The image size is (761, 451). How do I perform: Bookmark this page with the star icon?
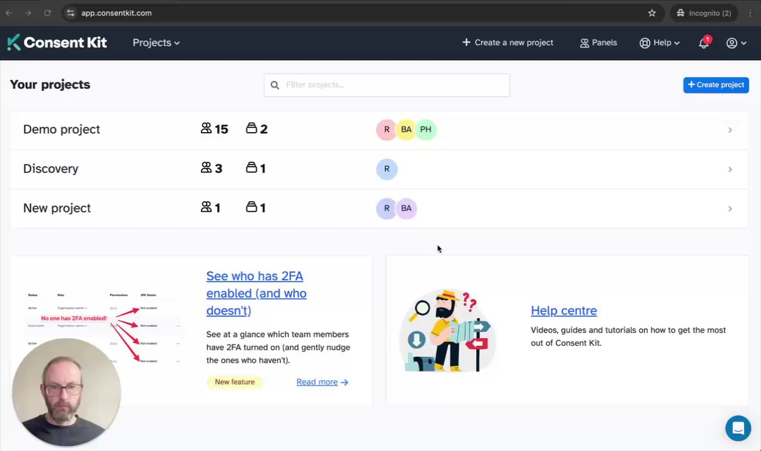coord(652,13)
